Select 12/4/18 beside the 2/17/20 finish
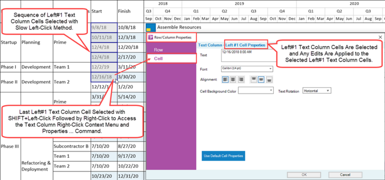The height and width of the screenshot is (180, 385). click(x=104, y=57)
